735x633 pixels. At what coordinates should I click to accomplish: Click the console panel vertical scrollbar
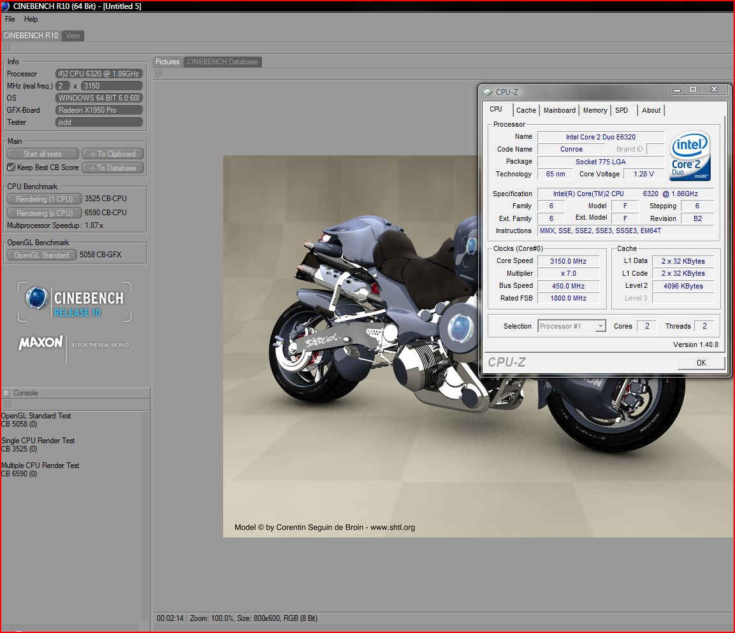pos(145,516)
